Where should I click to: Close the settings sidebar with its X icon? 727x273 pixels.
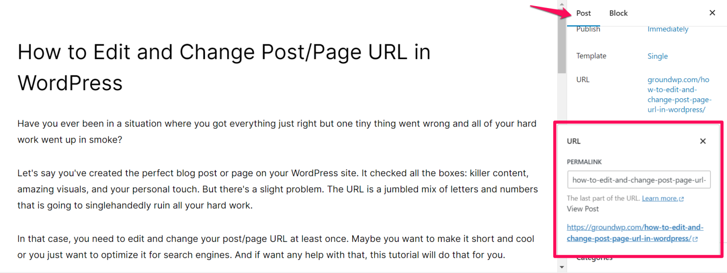coord(712,13)
